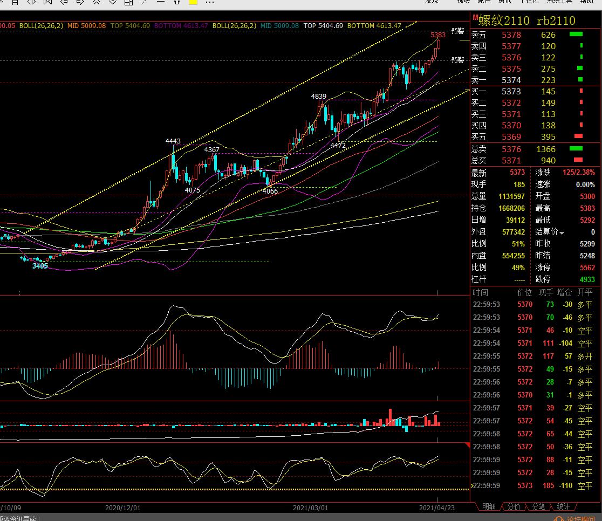Switch to the 统计 tab

pyautogui.click(x=563, y=506)
